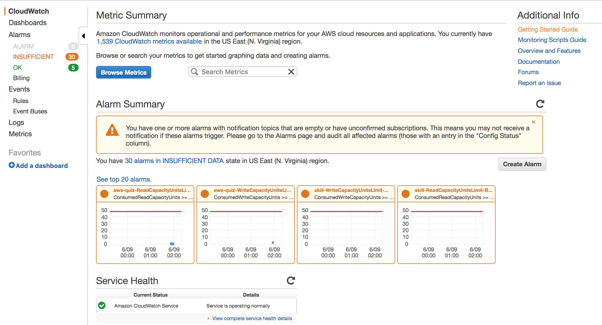Dismiss the orange alarm warning banner
Image resolution: width=602 pixels, height=325 pixels.
tap(533, 122)
